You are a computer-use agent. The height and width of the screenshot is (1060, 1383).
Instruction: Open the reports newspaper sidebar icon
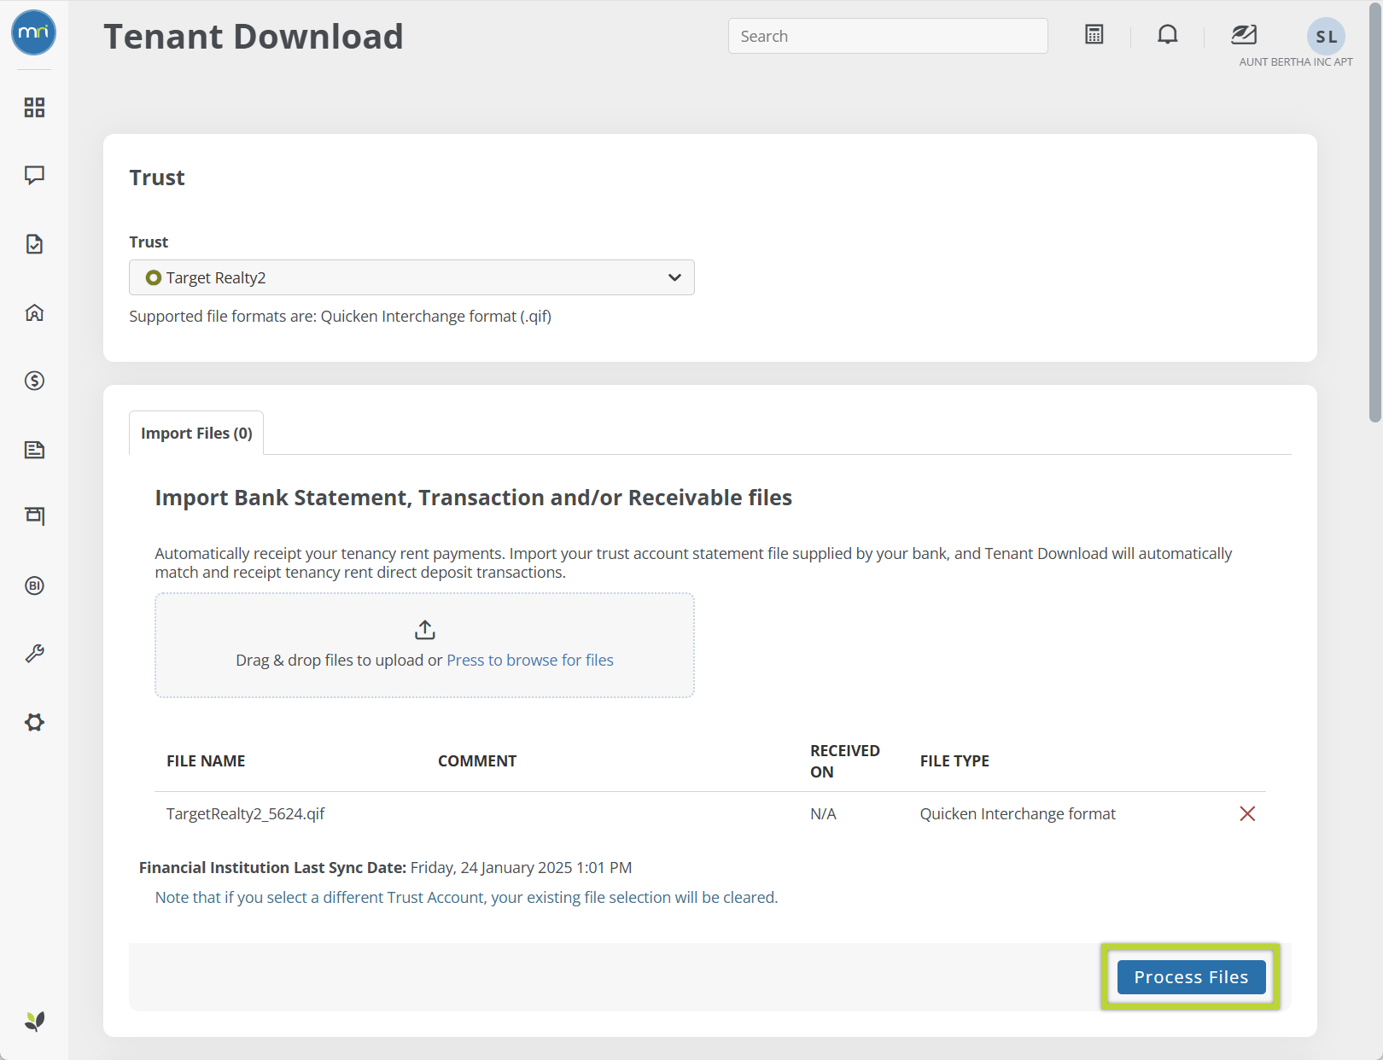pyautogui.click(x=34, y=450)
